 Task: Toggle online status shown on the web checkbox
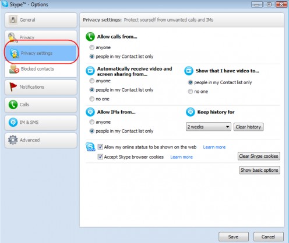click(100, 147)
